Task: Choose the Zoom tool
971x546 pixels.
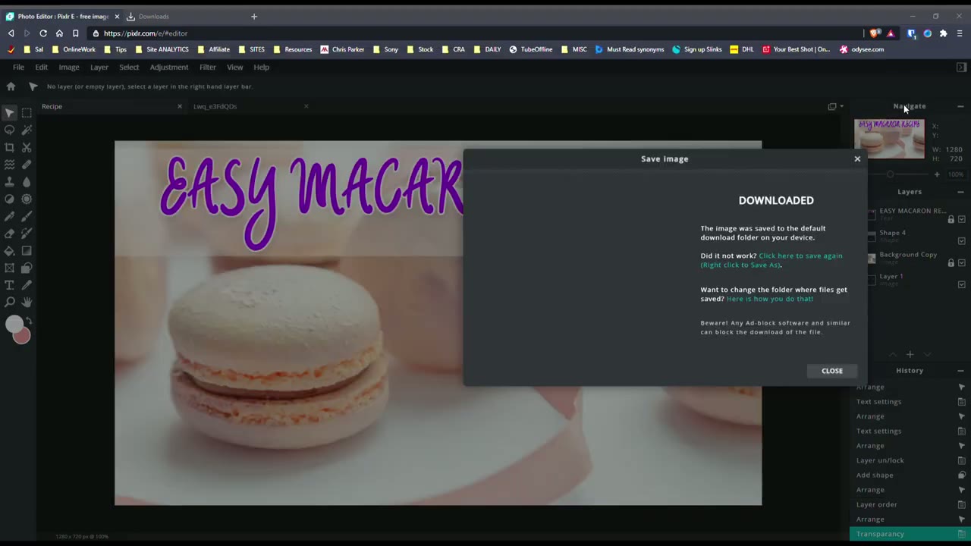Action: [10, 302]
